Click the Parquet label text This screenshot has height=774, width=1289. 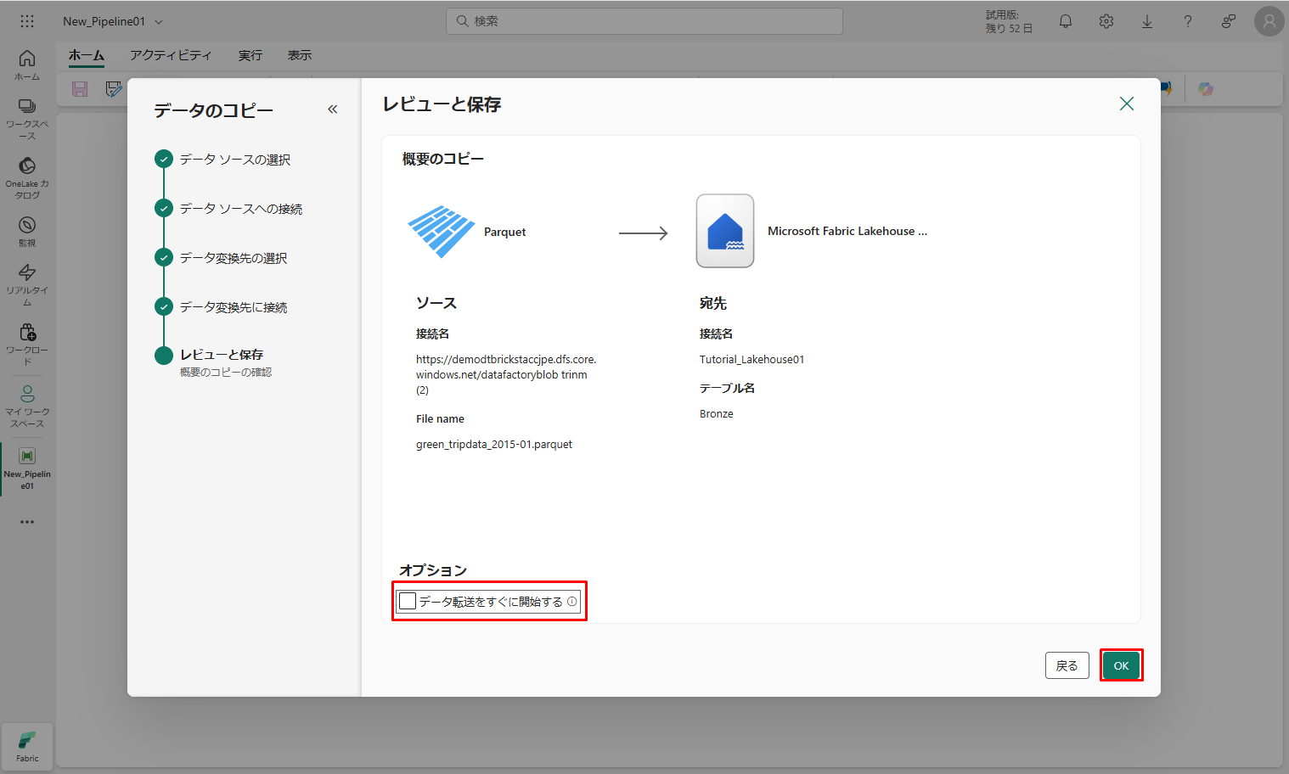click(x=505, y=232)
